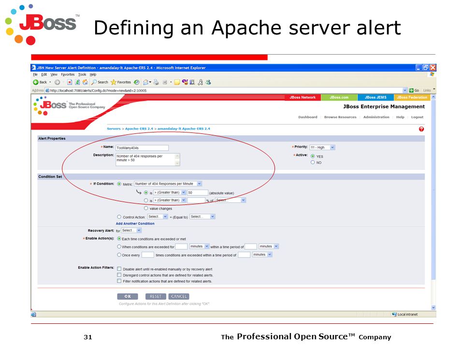The image size is (464, 348).
Task: Open first '> (Greater than)' operator dropdown
Action: coord(170,192)
